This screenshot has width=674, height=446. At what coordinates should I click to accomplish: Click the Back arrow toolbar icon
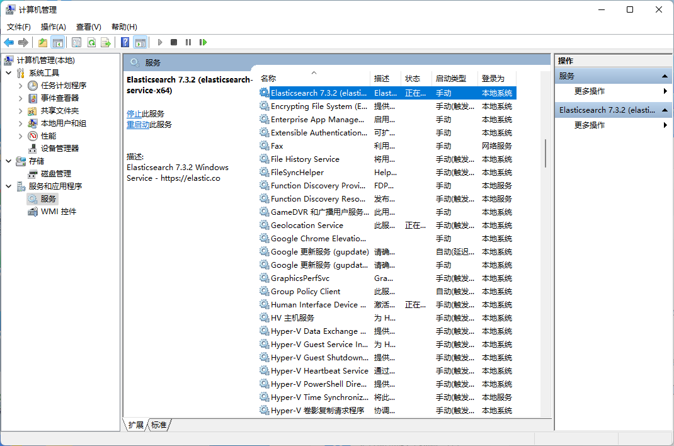pyautogui.click(x=9, y=42)
